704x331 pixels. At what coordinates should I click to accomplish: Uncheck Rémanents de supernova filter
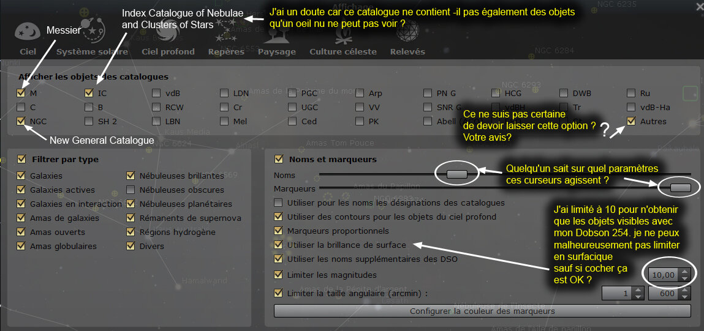(x=131, y=218)
